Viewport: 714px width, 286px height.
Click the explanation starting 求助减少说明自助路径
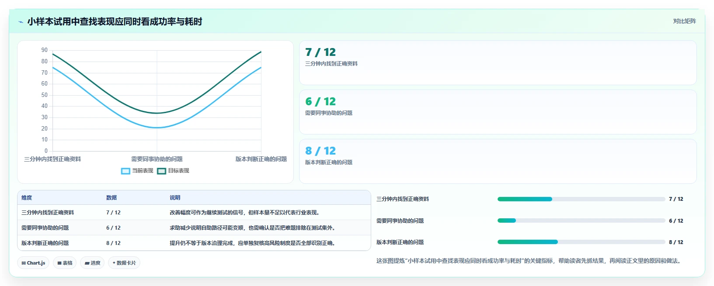coord(254,228)
